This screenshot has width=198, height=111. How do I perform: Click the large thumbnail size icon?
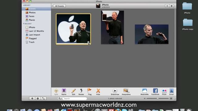(x=171, y=98)
